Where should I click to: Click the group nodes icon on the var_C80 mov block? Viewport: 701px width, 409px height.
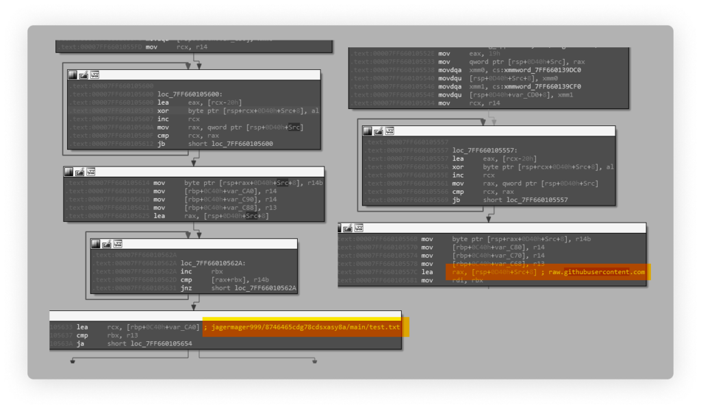pyautogui.click(x=359, y=228)
